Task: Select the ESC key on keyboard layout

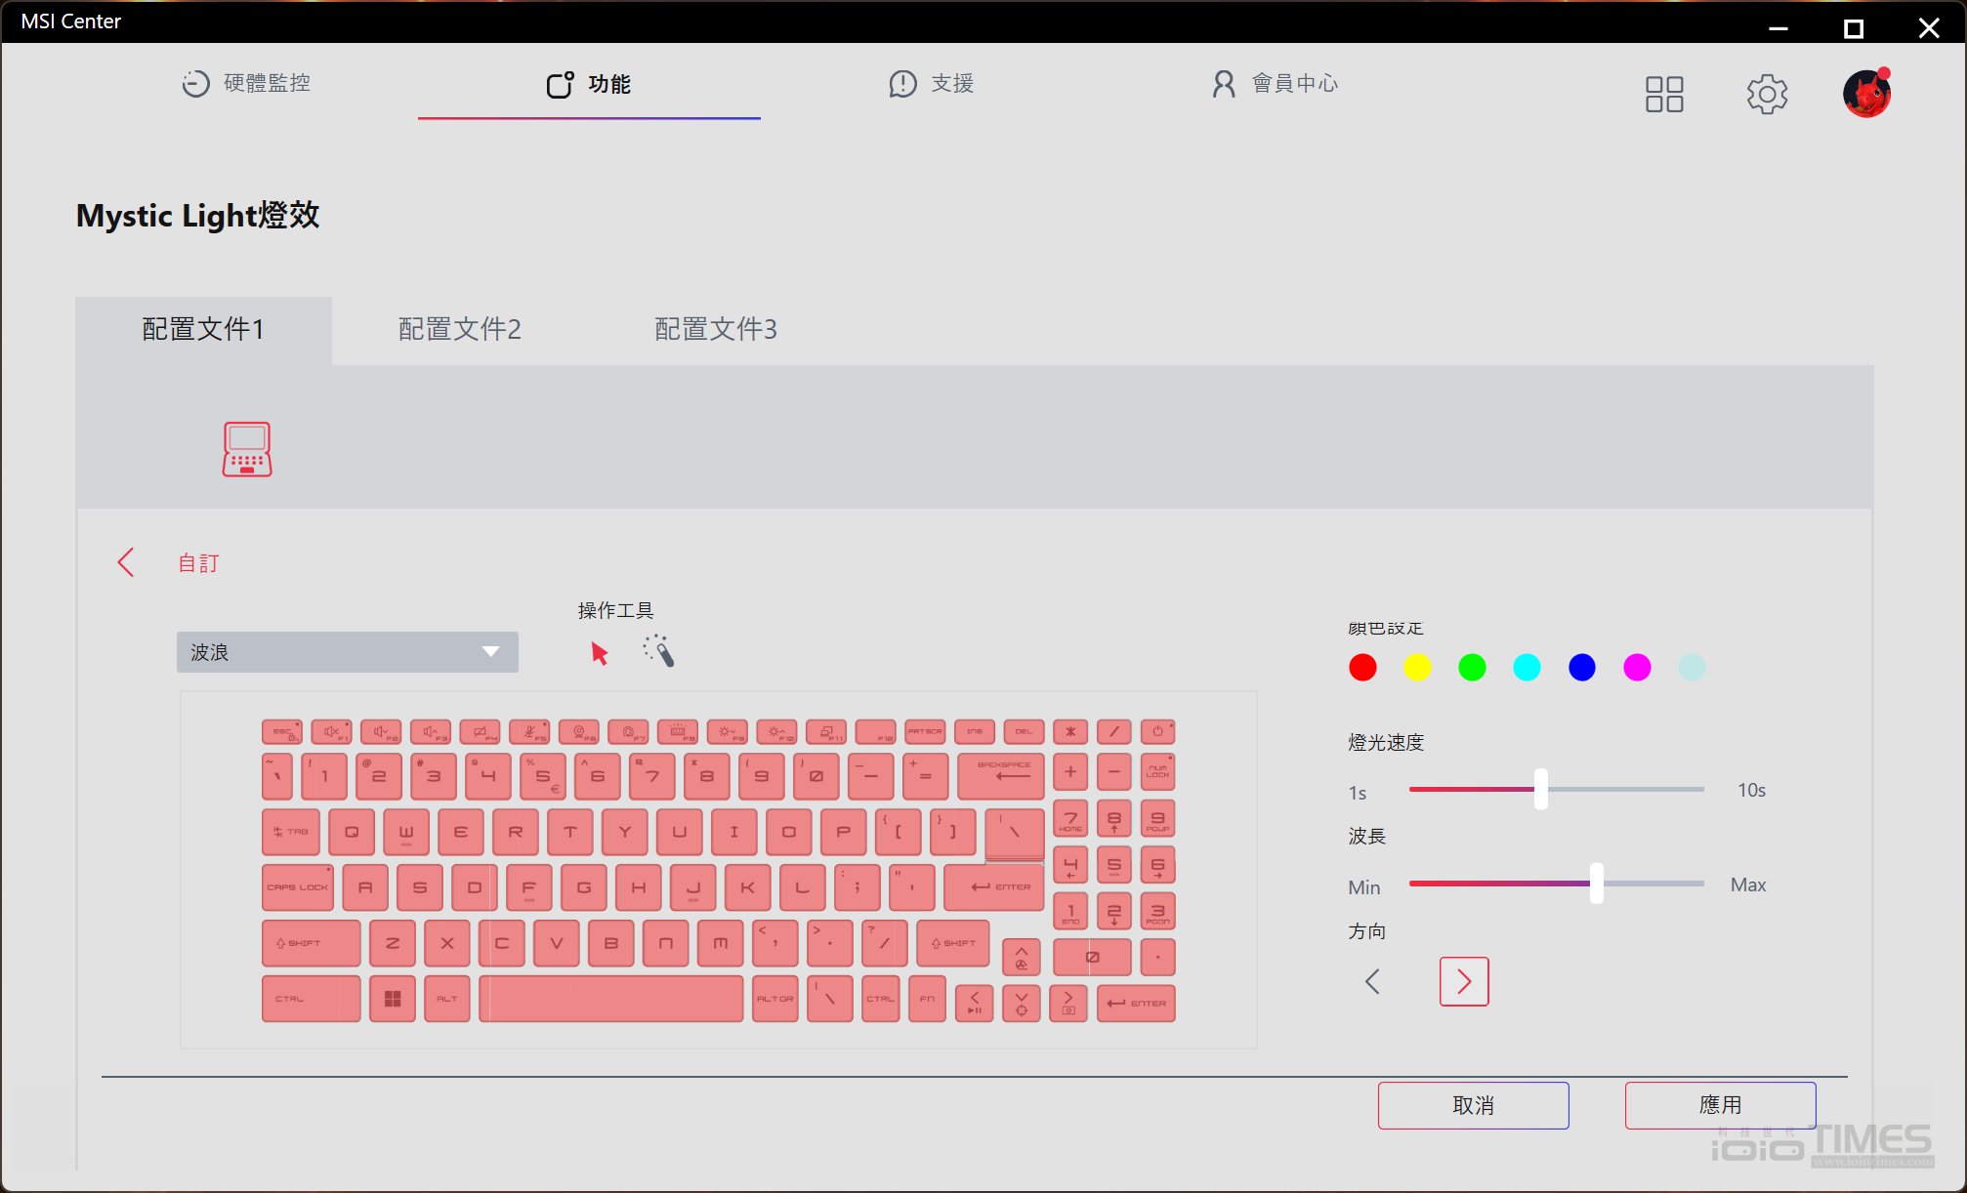Action: click(x=282, y=732)
